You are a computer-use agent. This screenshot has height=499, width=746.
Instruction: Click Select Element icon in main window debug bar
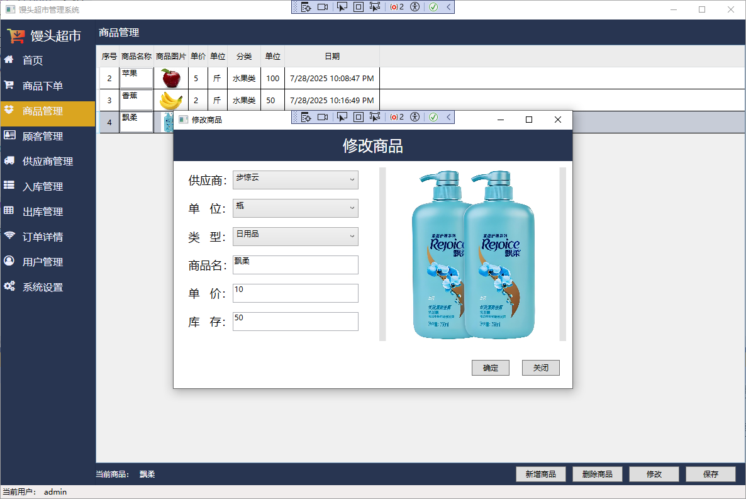pyautogui.click(x=342, y=7)
